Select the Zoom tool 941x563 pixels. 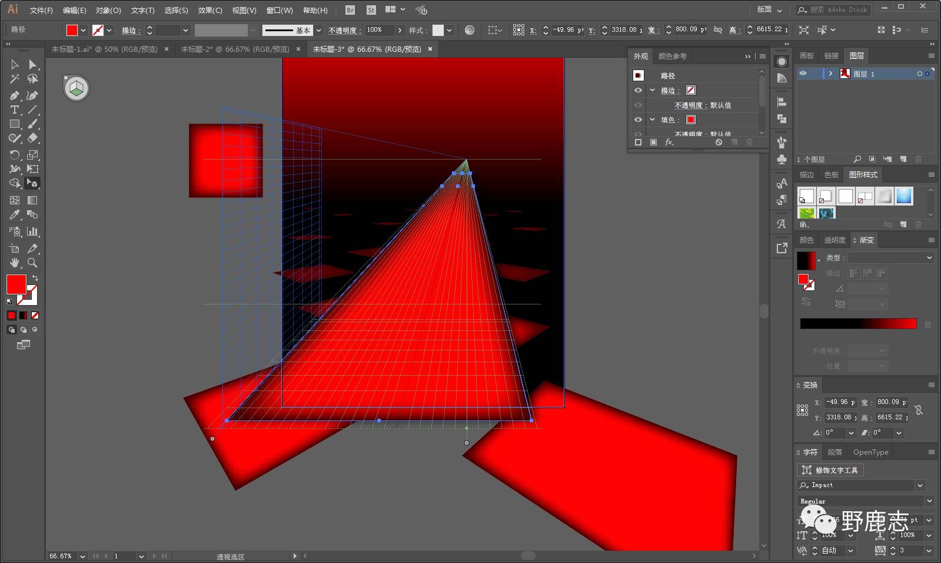(32, 263)
